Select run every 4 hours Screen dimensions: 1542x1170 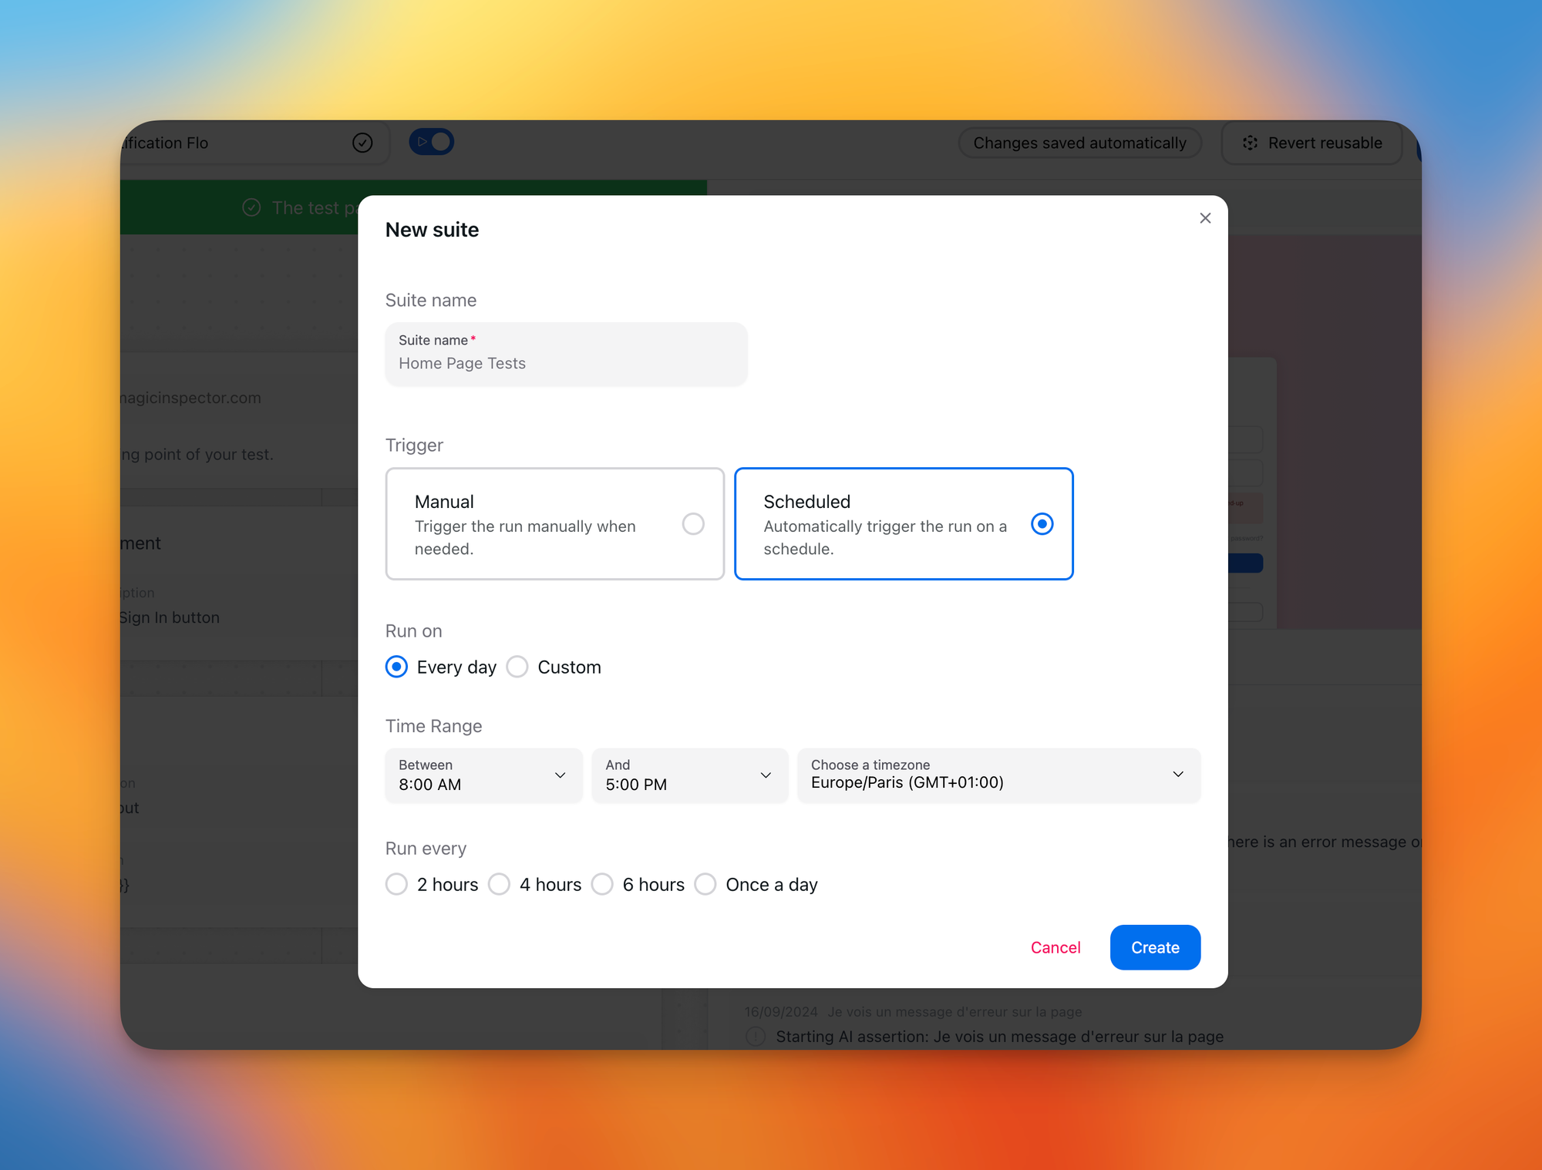[500, 884]
